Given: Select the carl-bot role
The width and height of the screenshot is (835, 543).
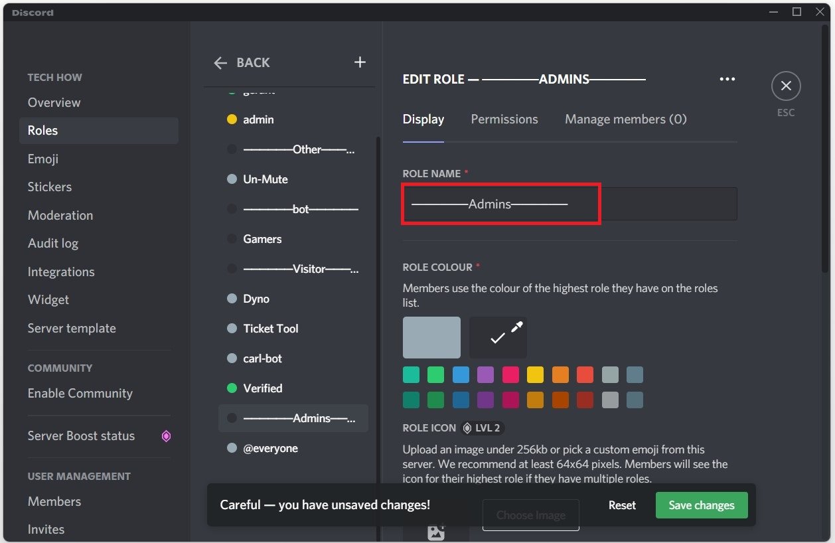Looking at the screenshot, I should coord(262,358).
